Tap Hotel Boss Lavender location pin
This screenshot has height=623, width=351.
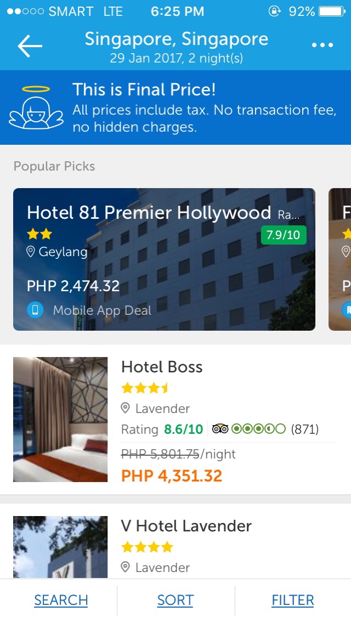(x=126, y=408)
